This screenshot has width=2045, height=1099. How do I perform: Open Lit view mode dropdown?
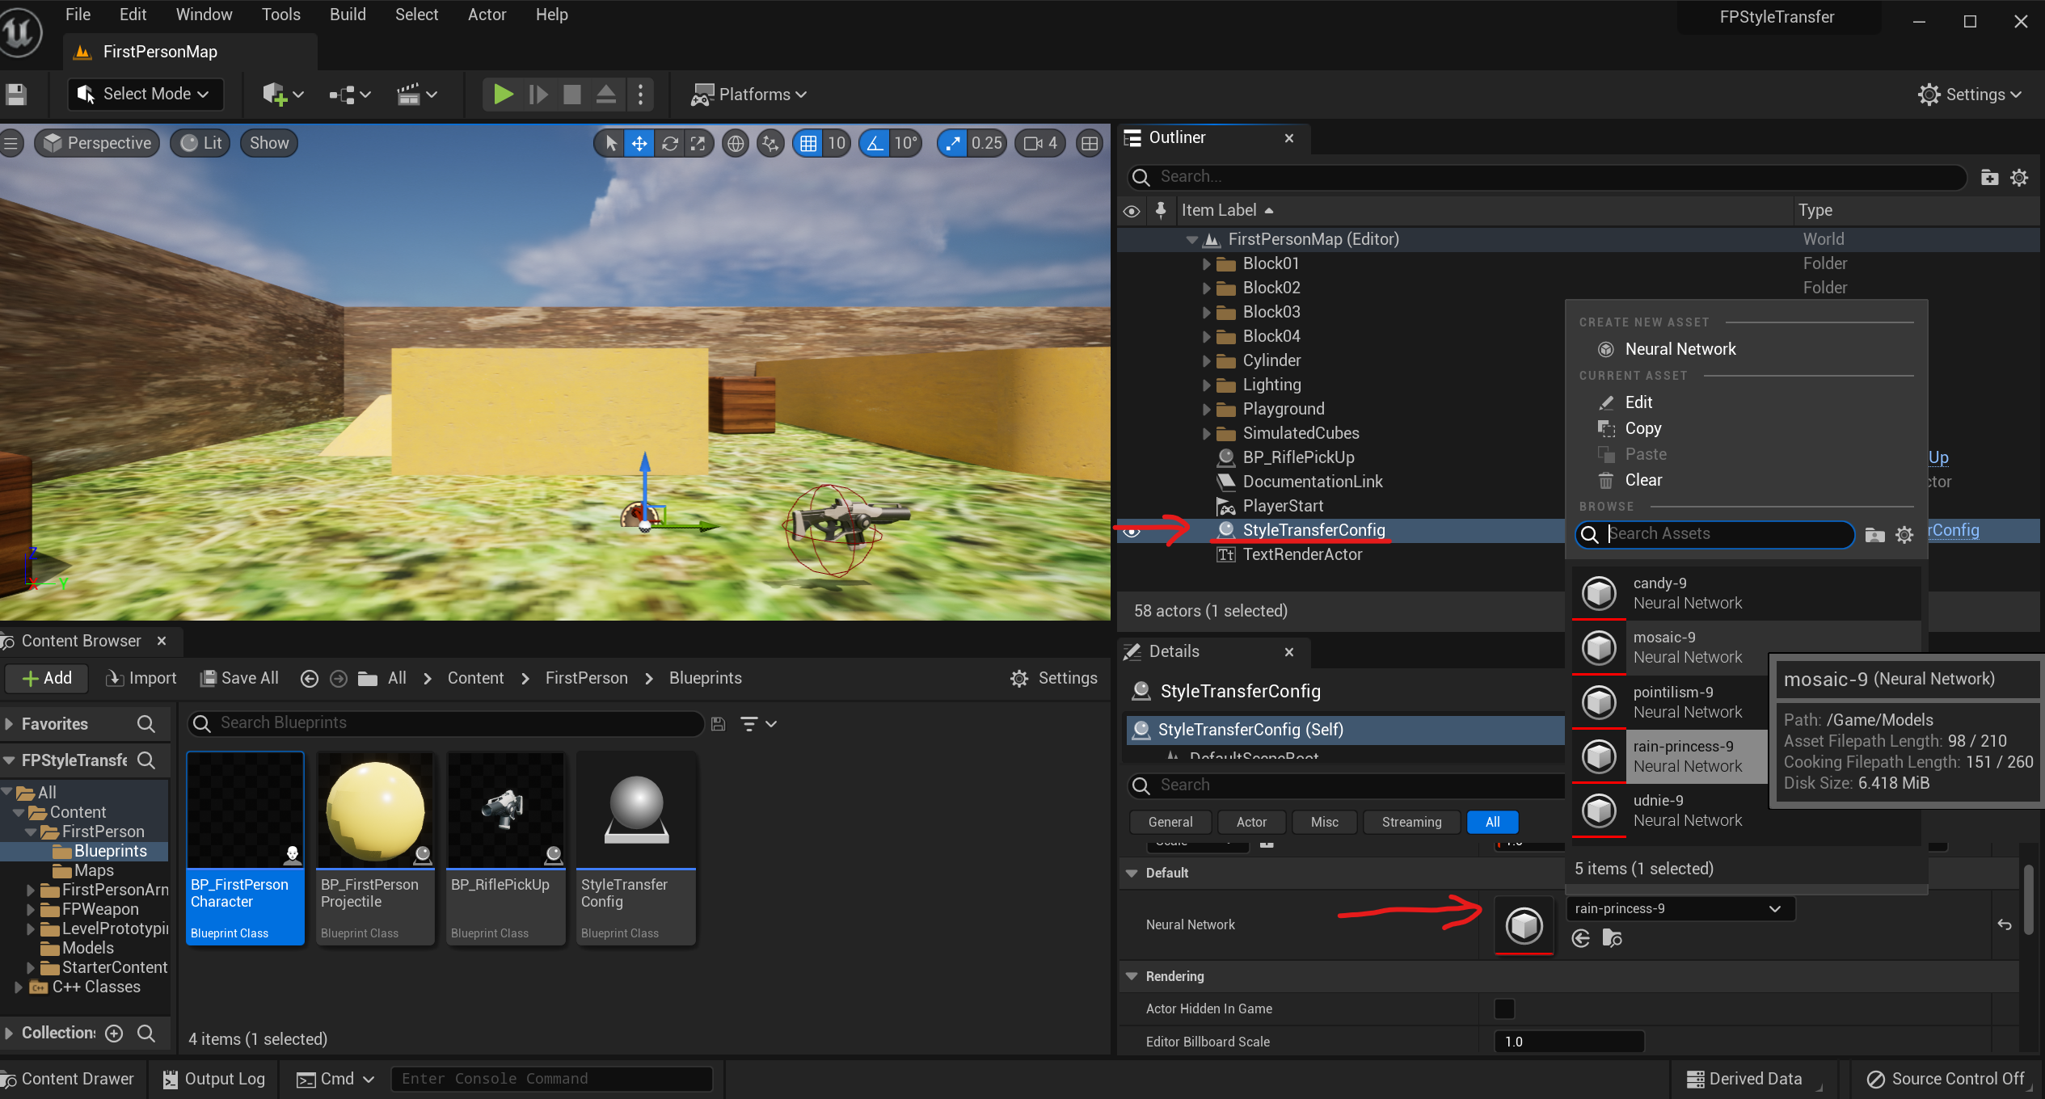201,143
